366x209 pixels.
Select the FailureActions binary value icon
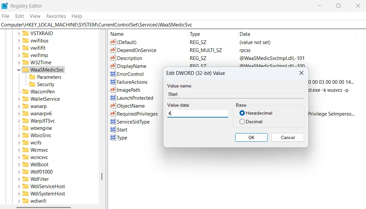tap(112, 82)
